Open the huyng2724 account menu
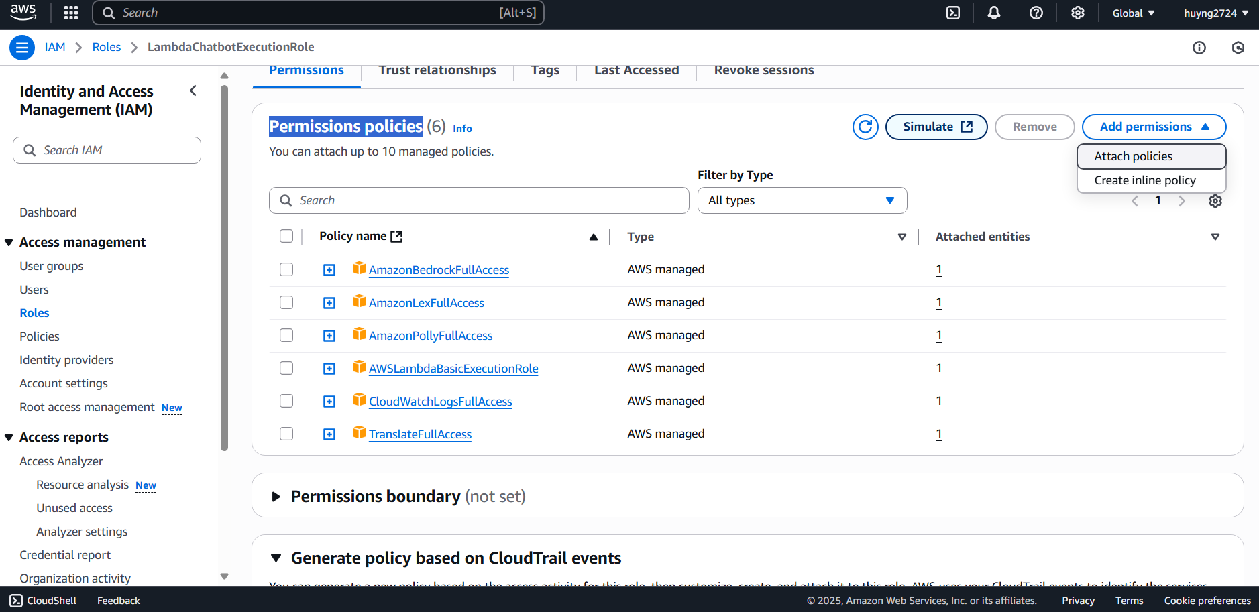 [1215, 13]
